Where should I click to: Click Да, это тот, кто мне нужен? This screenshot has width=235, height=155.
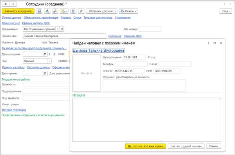[146, 146]
